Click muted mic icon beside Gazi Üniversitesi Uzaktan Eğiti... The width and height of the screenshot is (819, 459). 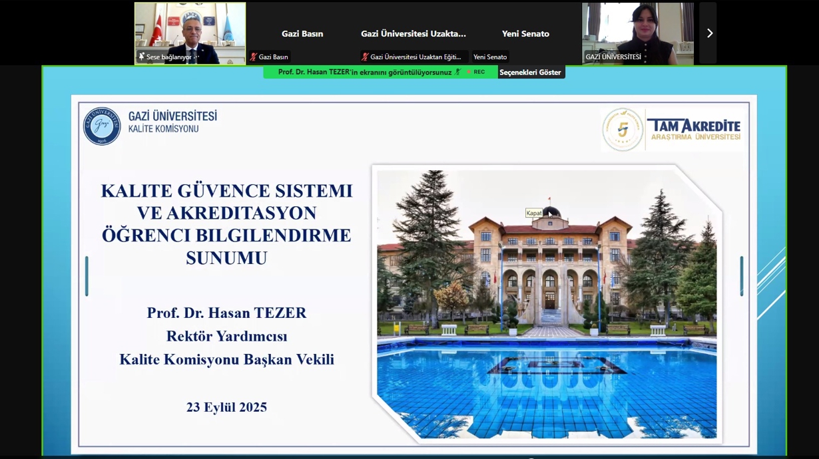point(365,57)
